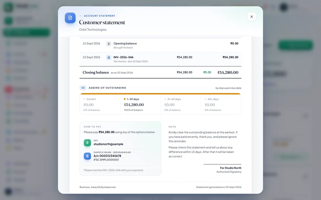Click the "AGEING OF OUTSTANDING" section heading
Screen dimensions: 321x200
pos(108,88)
